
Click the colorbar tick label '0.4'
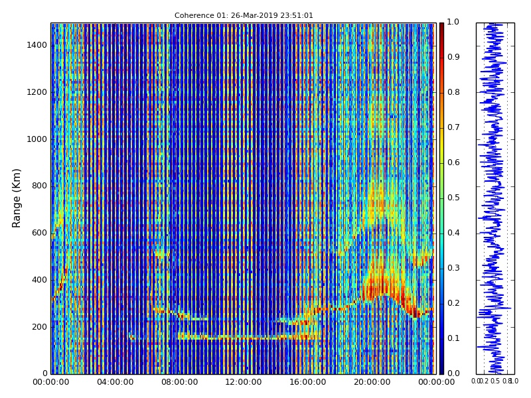click(453, 233)
